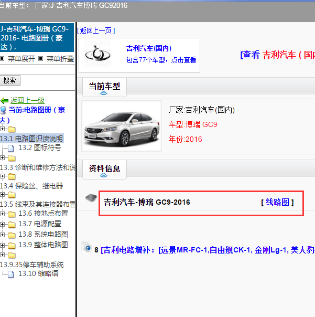This screenshot has width=315, height=317.
Task: Expand the 13.9.35停车辅助系统 folder
Action: coord(2,255)
